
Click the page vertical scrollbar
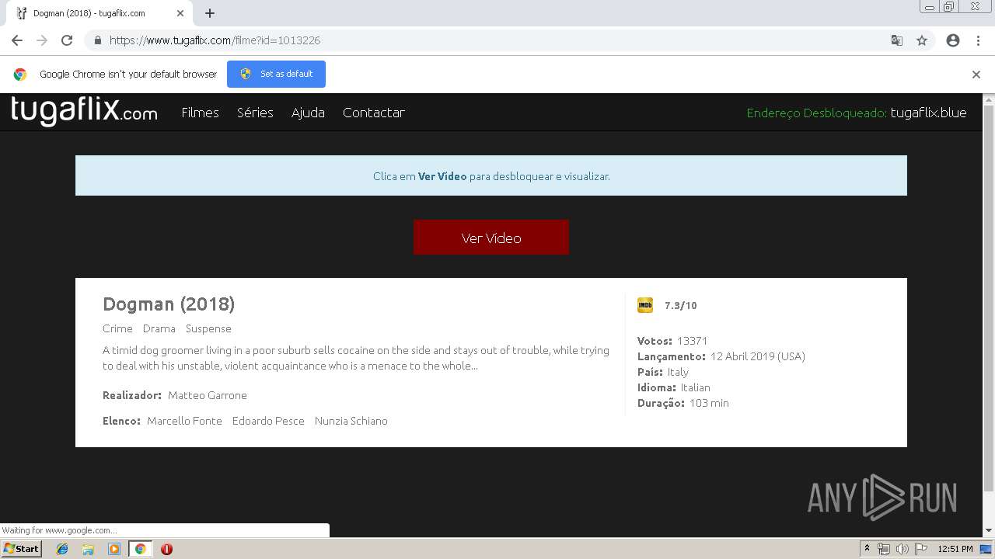tap(989, 299)
